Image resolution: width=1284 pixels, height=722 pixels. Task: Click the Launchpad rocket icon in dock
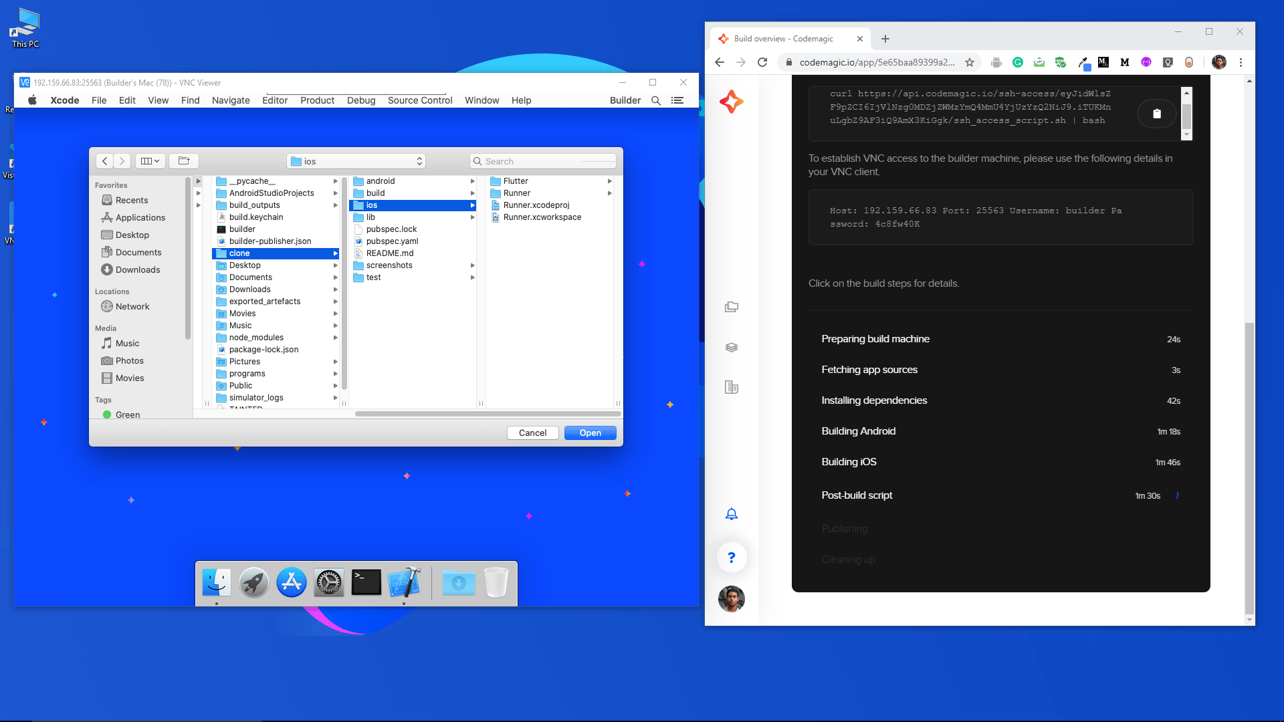(254, 583)
